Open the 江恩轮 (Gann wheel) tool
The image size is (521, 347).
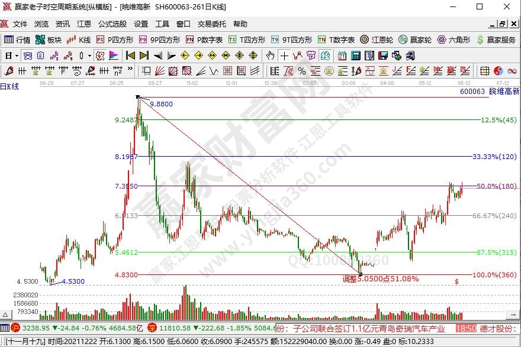tap(377, 40)
